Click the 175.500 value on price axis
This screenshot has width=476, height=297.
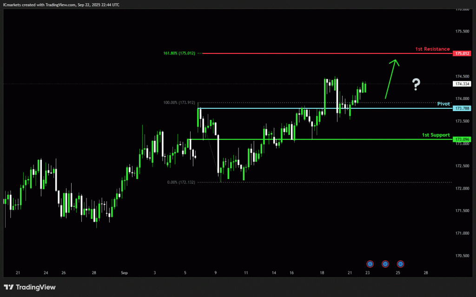tap(462, 31)
